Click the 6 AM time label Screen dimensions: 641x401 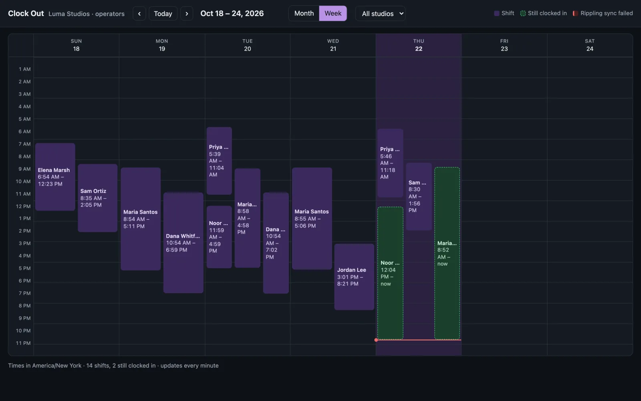[x=24, y=132]
